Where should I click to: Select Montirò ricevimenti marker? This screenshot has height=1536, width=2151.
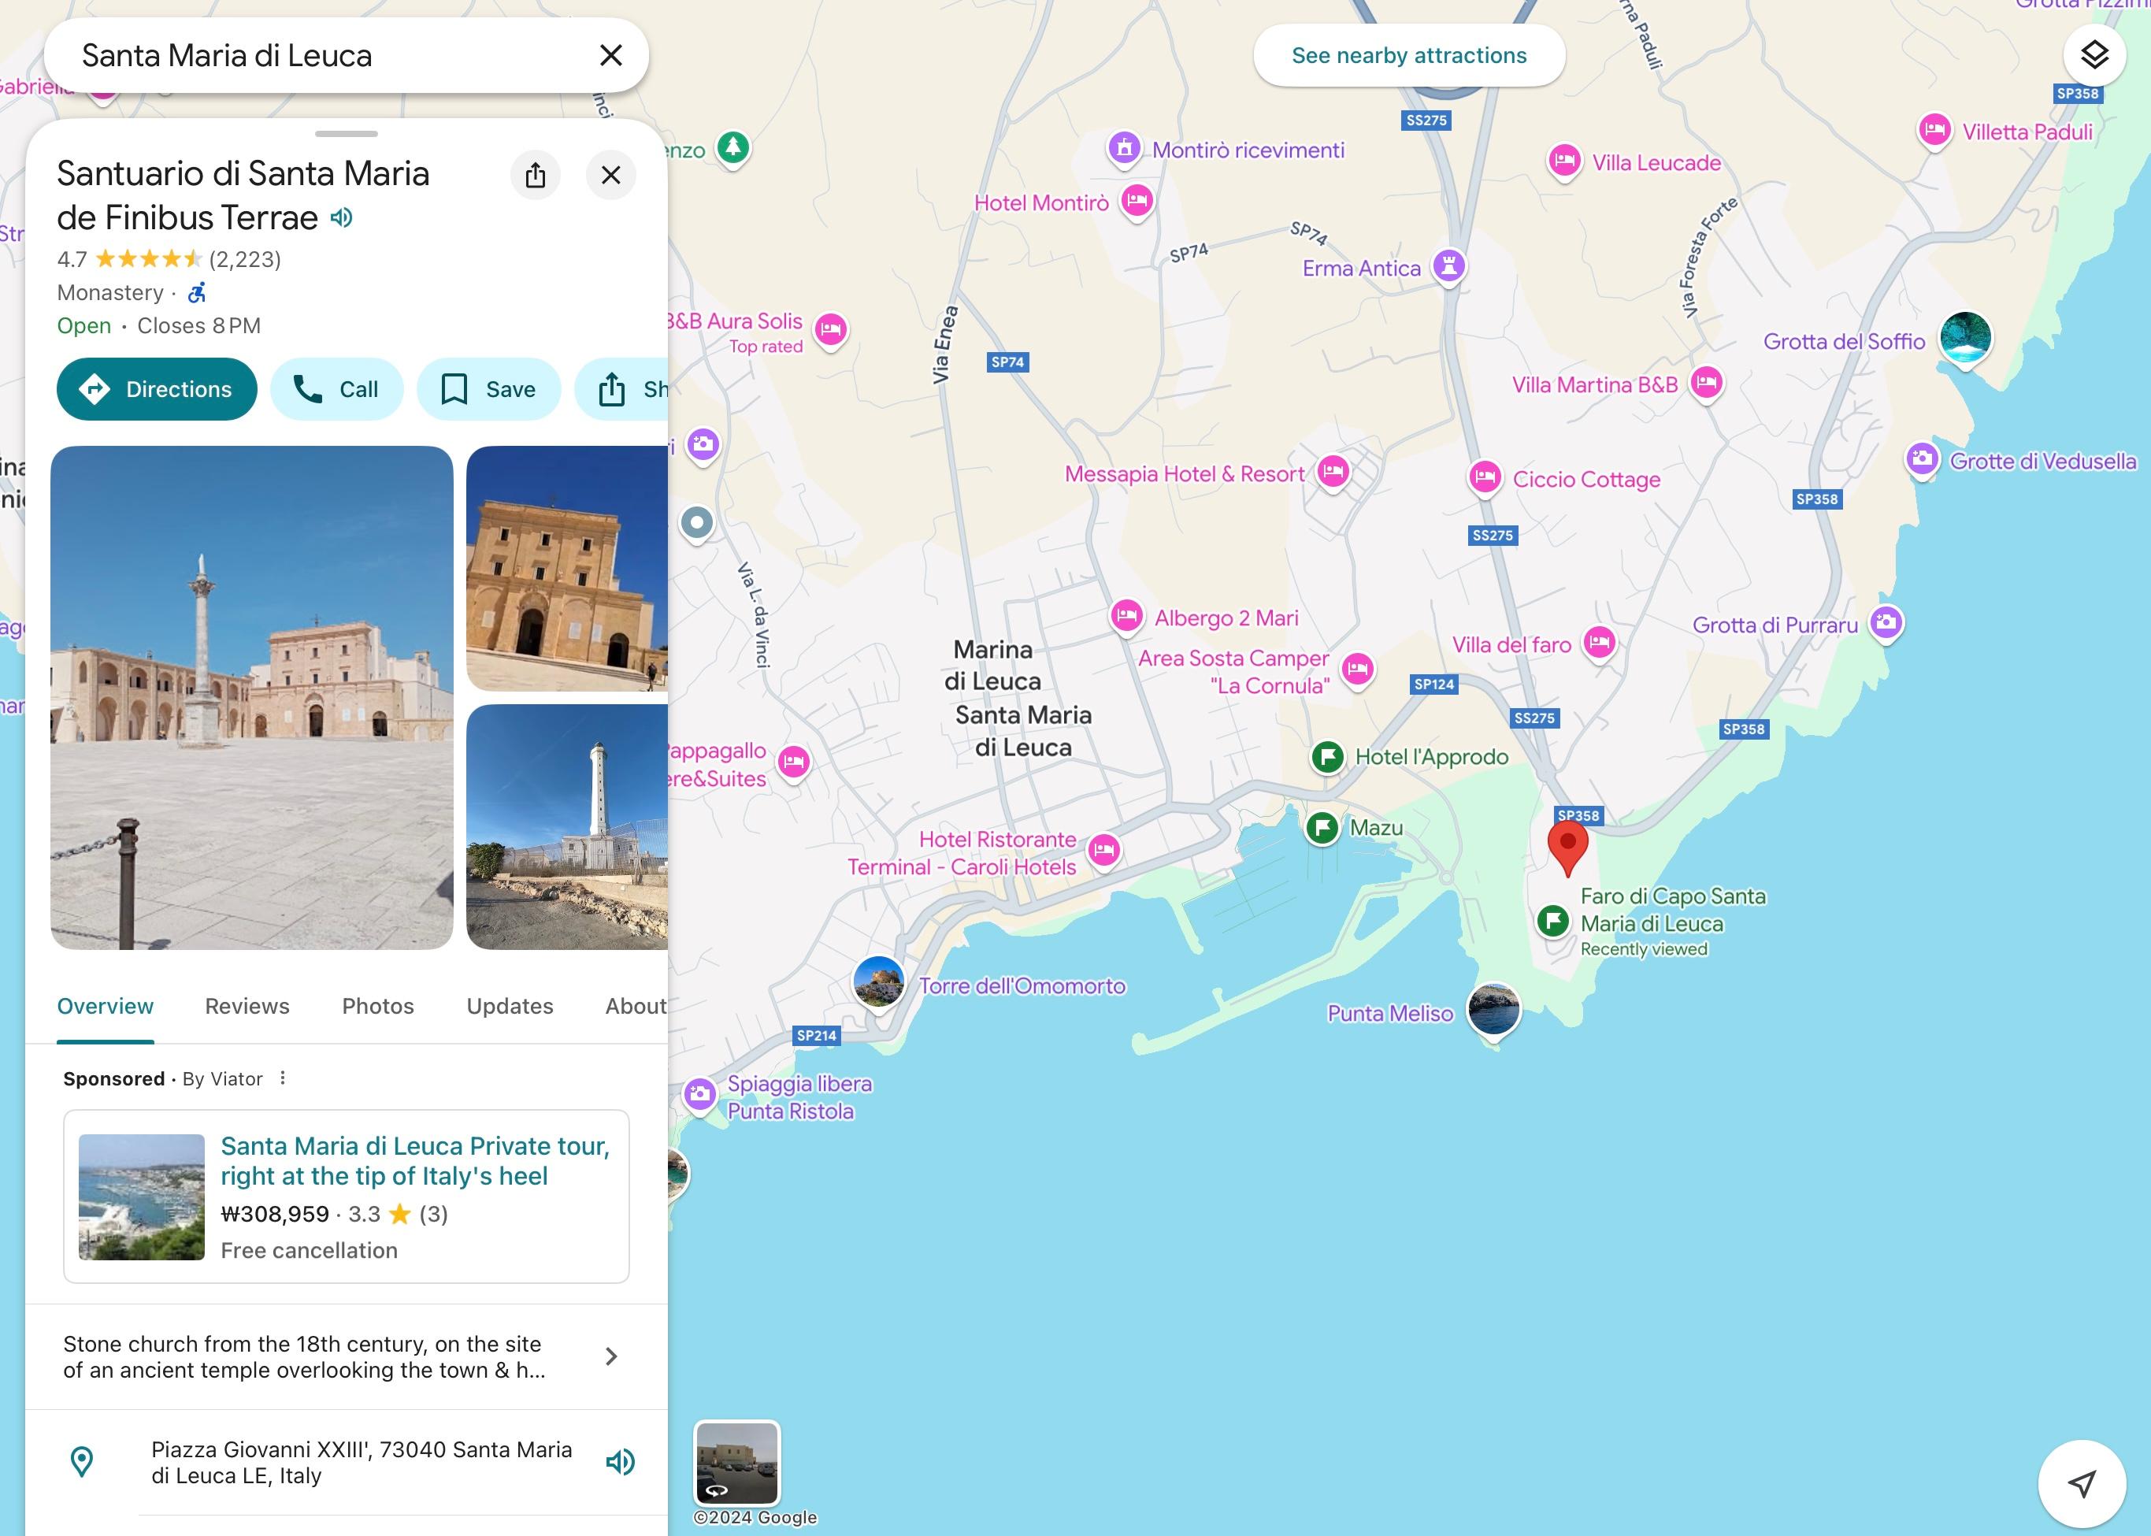pyautogui.click(x=1124, y=149)
